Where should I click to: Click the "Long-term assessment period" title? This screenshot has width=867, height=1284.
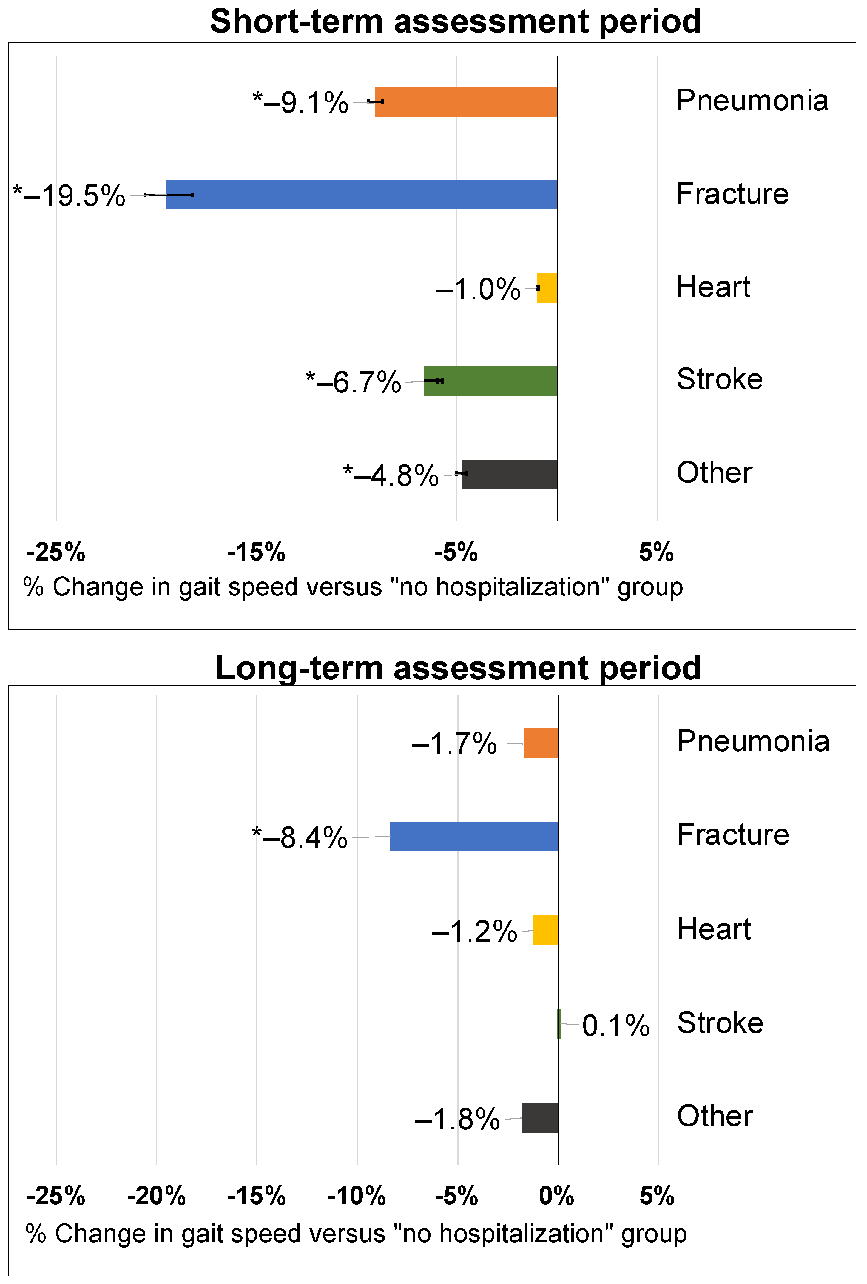point(458,667)
